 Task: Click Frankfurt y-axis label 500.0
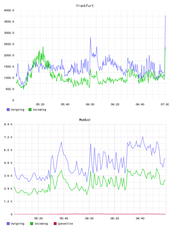tap(10, 89)
